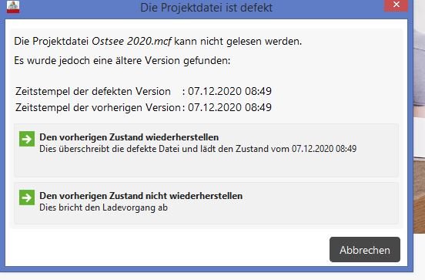
Task: Choose 'Den vorherigen Zustand wiederherstellen' option
Action: (x=206, y=150)
